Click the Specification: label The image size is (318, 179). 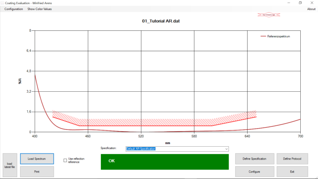tap(109, 148)
